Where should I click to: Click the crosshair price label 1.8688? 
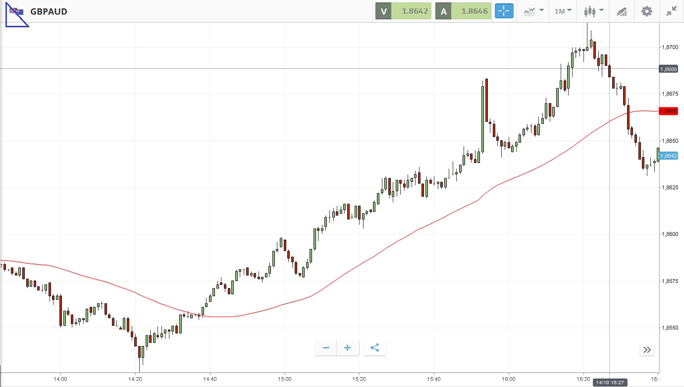[669, 69]
